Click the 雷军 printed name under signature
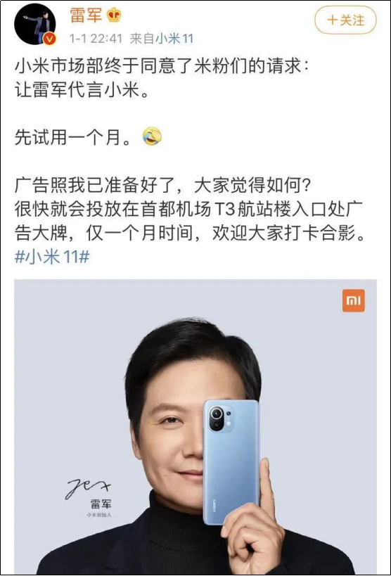Viewport: 391px width, 576px height. coord(101,504)
